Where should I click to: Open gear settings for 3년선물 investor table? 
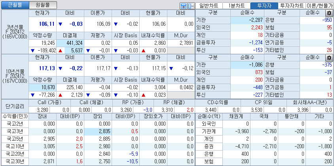(329, 13)
